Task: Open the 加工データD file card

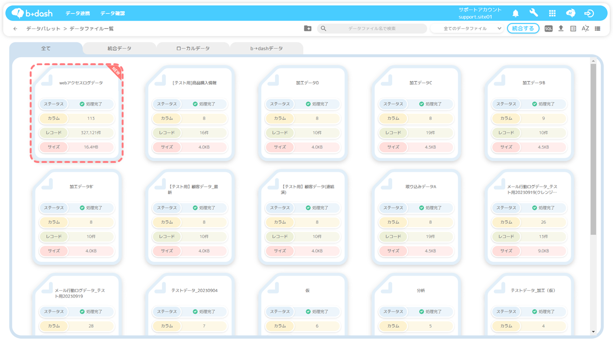Action: pyautogui.click(x=303, y=113)
